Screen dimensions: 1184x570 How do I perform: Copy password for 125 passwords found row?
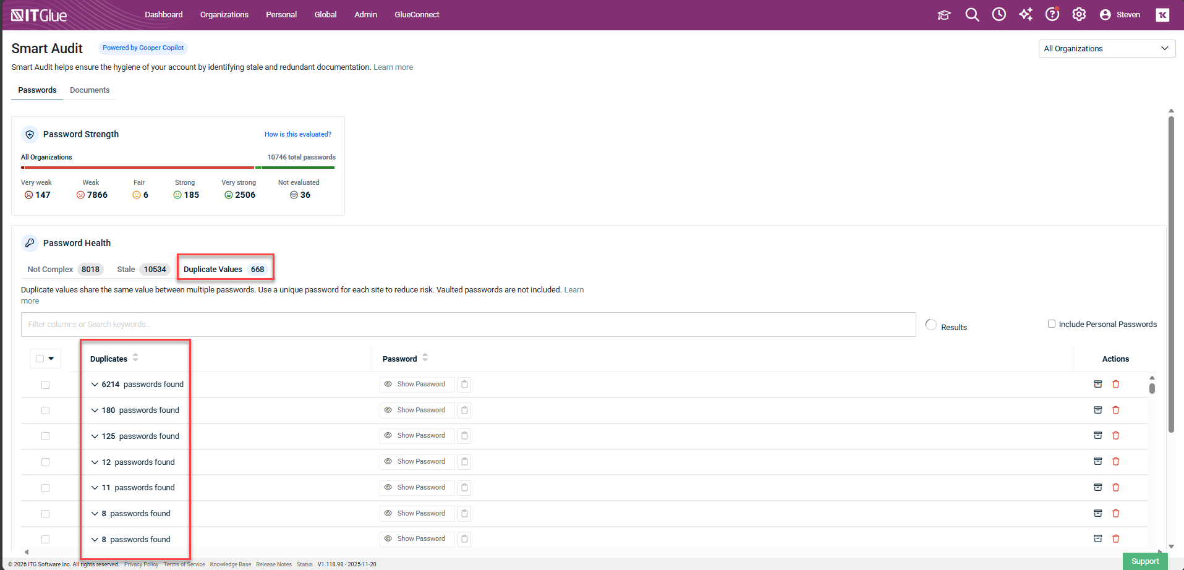pos(464,436)
